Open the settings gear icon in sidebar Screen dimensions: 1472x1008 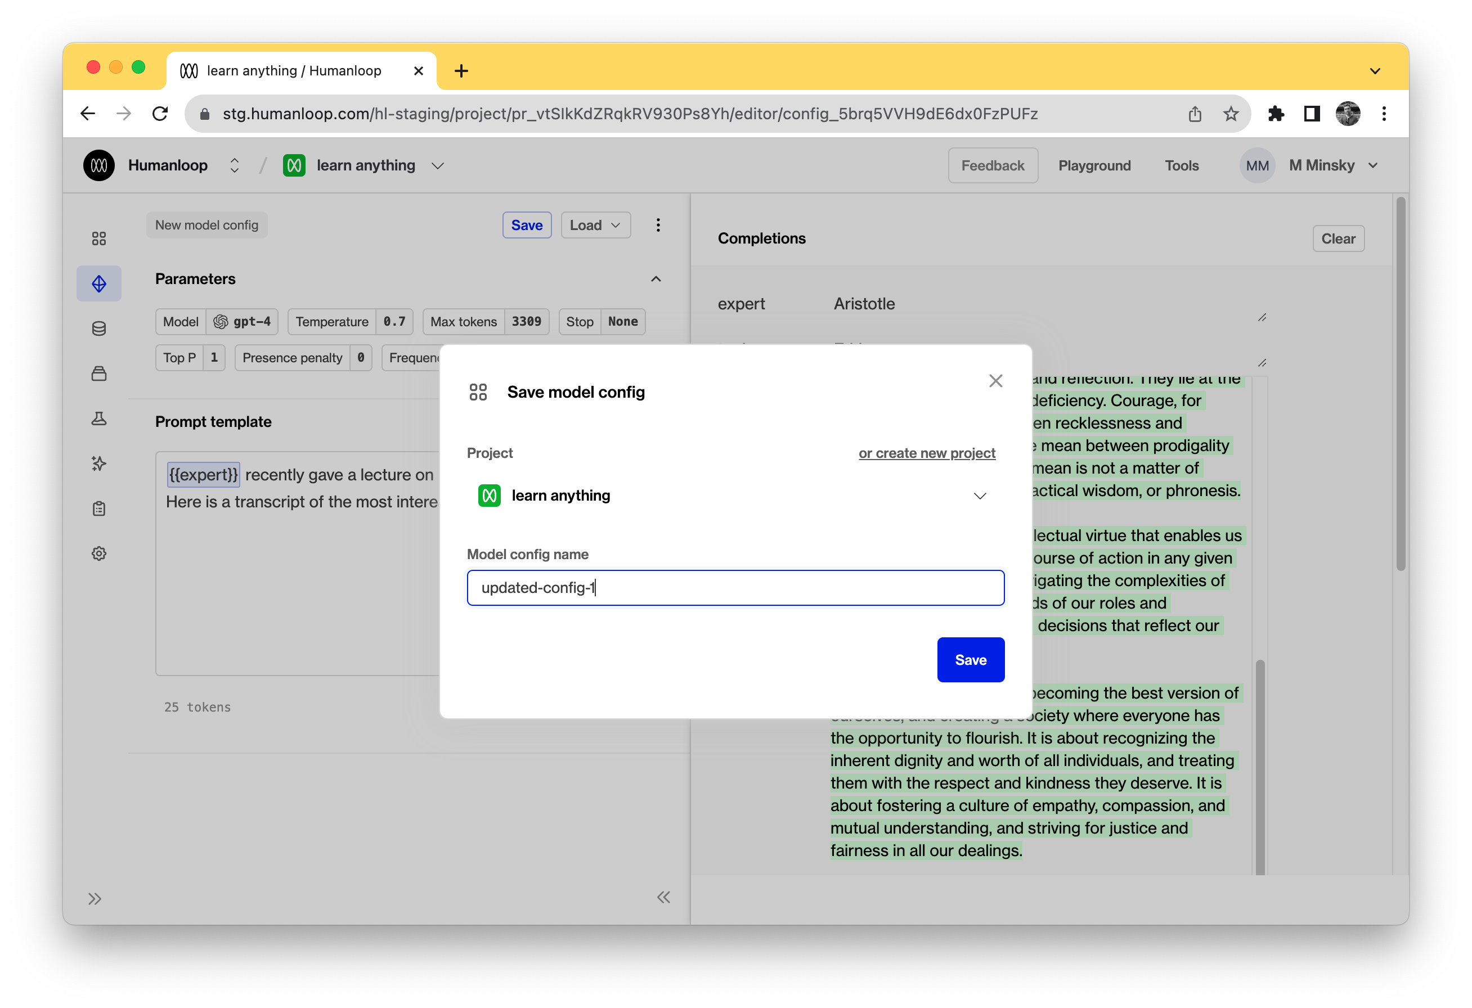coord(99,553)
